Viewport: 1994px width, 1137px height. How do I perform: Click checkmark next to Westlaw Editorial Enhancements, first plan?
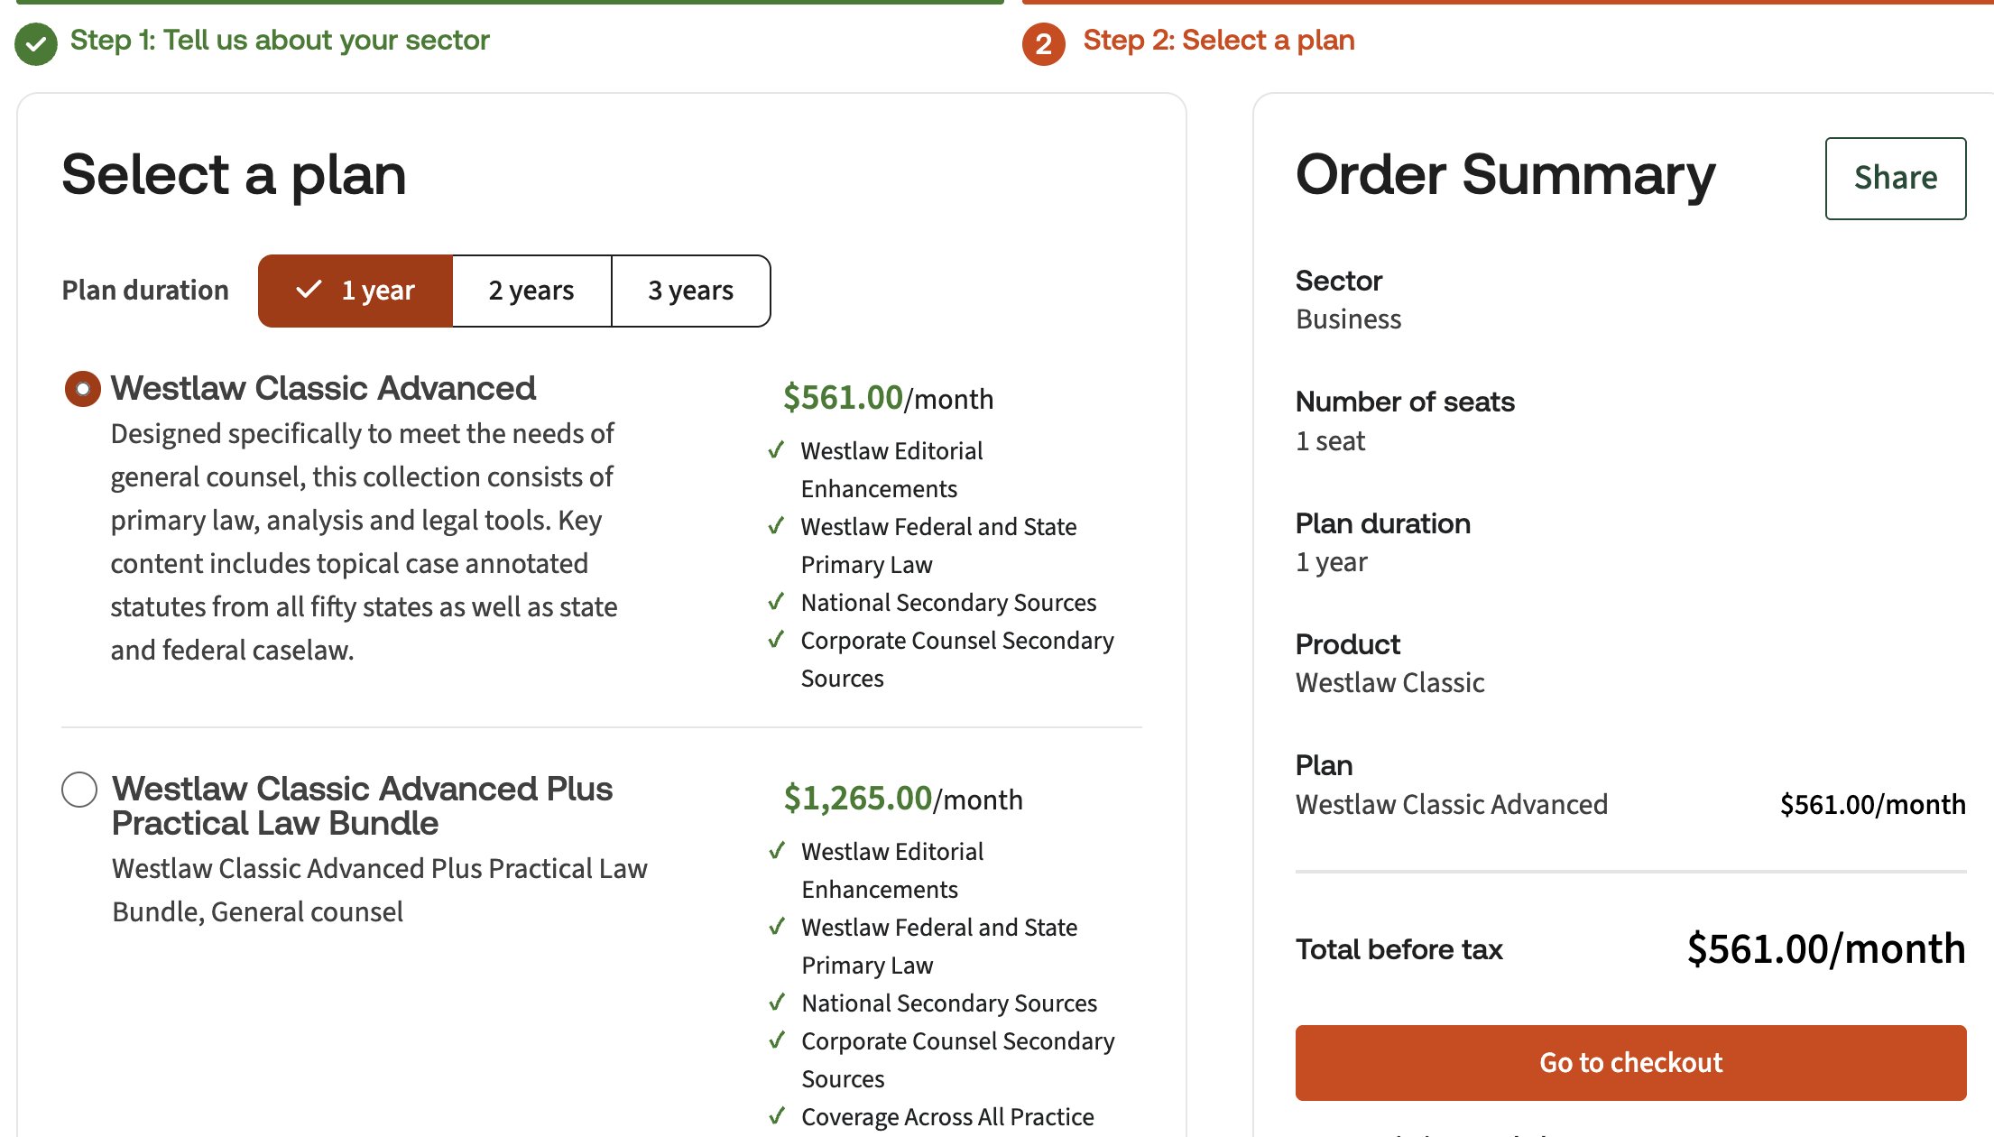[776, 449]
